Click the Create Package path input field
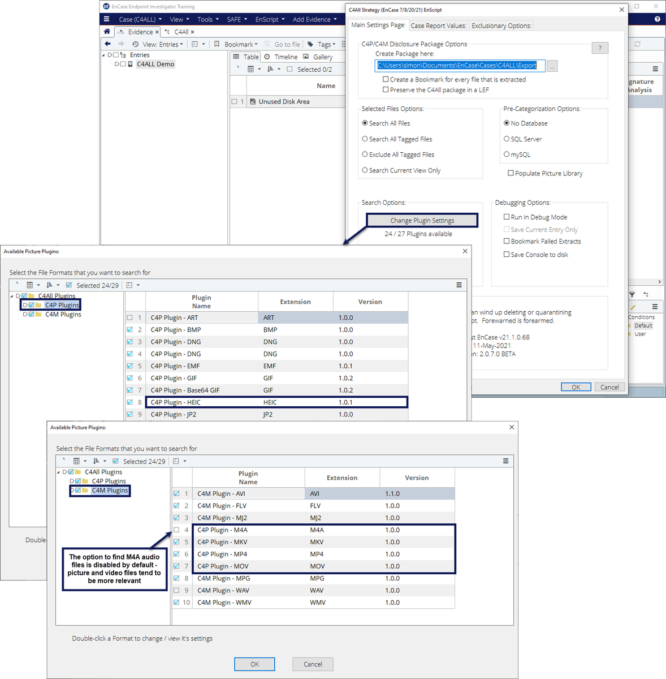 point(460,66)
